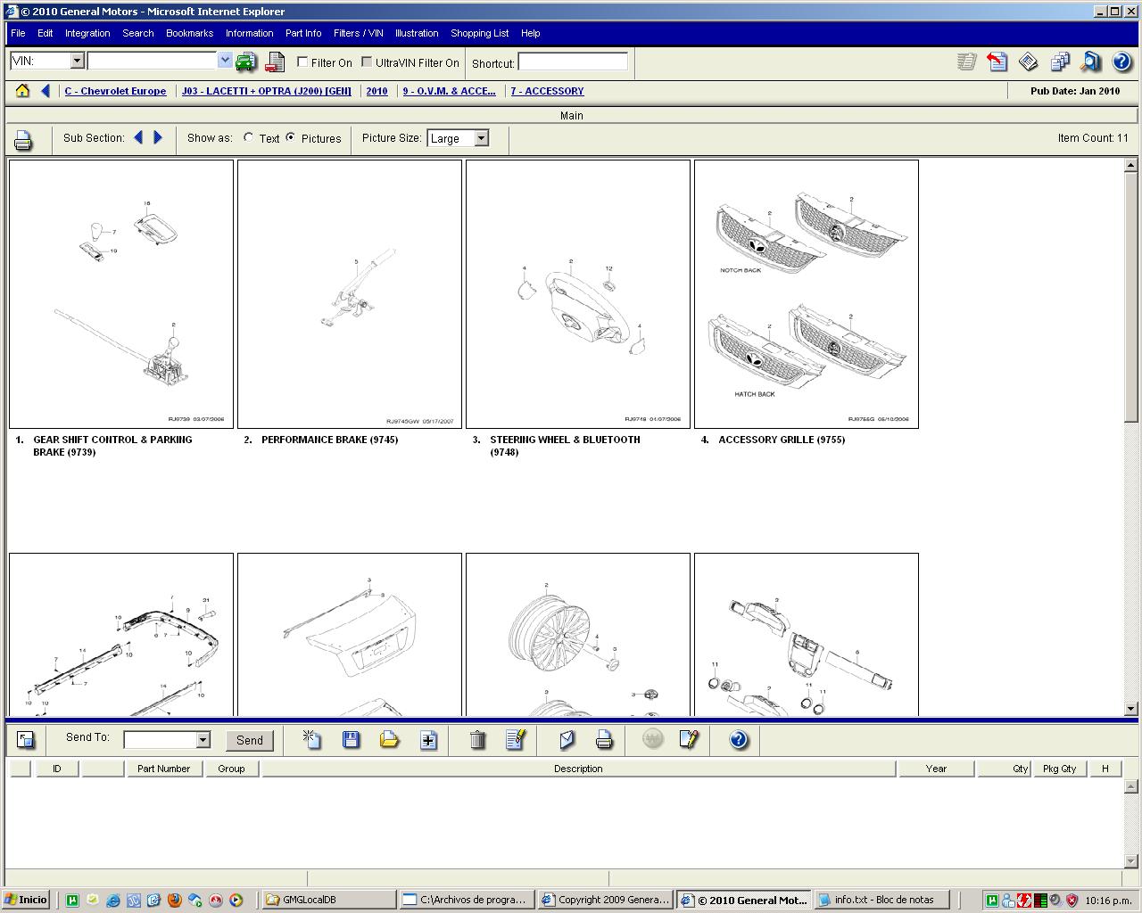This screenshot has width=1142, height=913.
Task: Open the Steering Wheel & Bluetooth thumbnail
Action: click(578, 294)
